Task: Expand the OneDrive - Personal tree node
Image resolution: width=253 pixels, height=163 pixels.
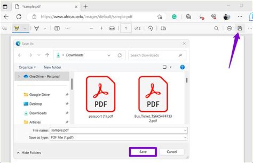Action: 18,76
